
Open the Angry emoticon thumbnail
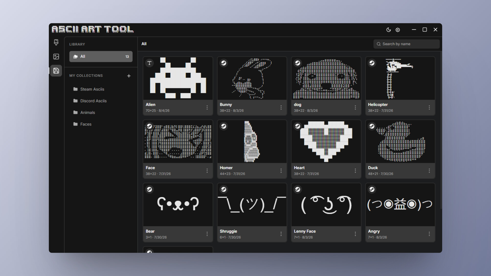(x=400, y=205)
